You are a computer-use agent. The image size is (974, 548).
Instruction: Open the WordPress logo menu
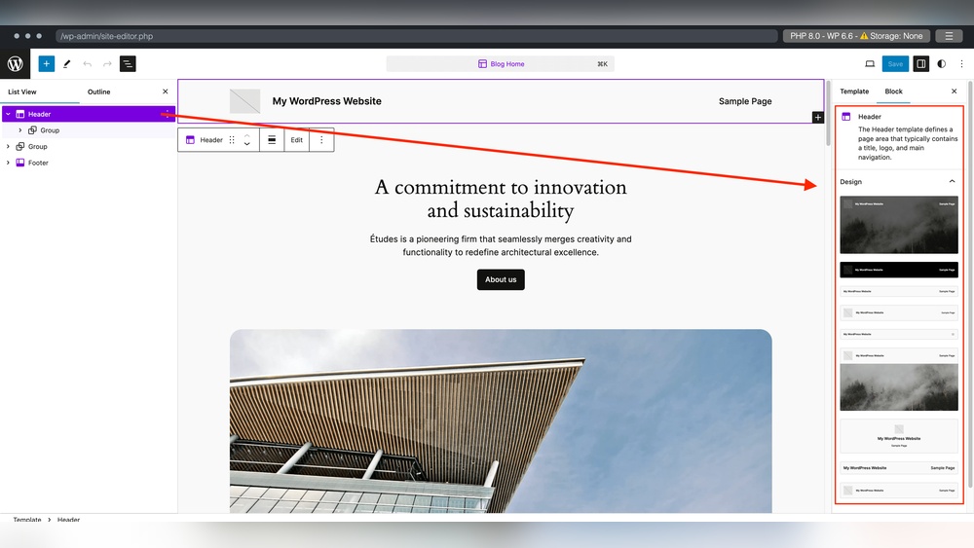click(15, 64)
